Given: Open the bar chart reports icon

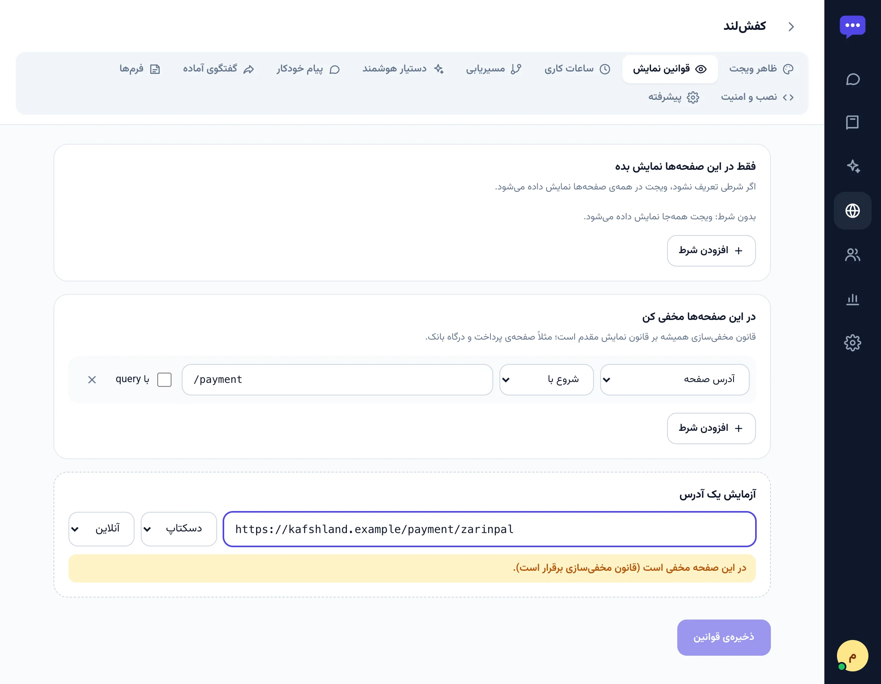Looking at the screenshot, I should click(852, 299).
